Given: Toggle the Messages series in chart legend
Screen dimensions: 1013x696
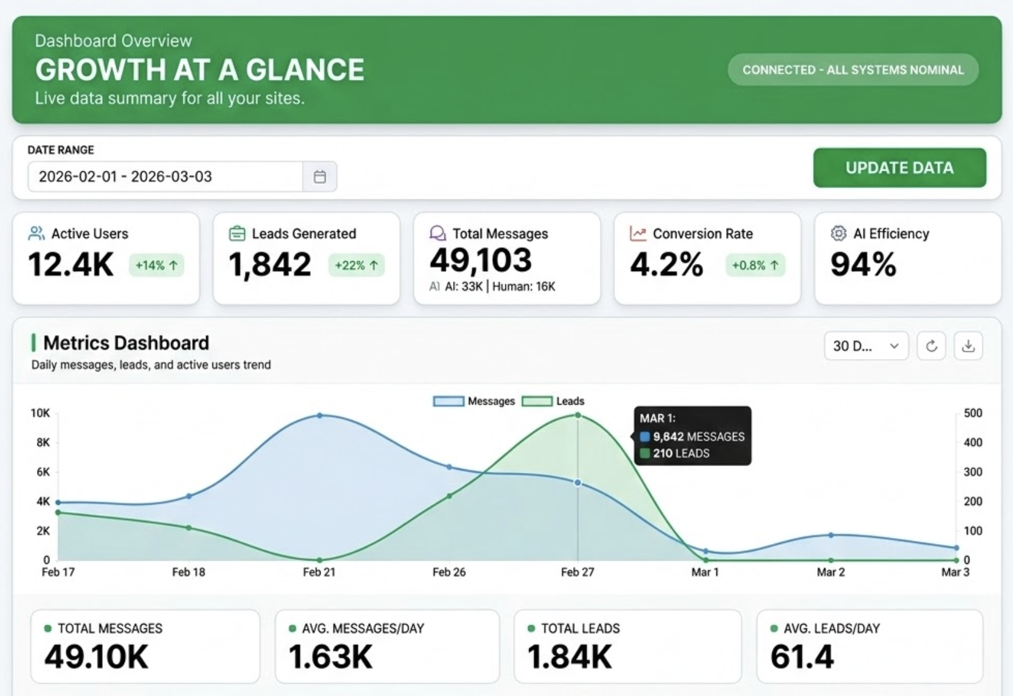Looking at the screenshot, I should tap(474, 401).
